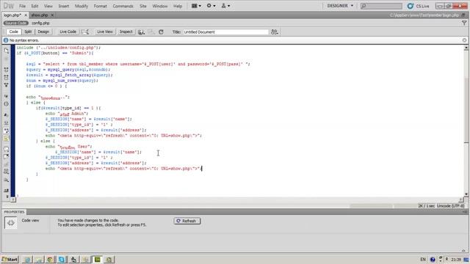Open Preview/Debug in Browser dropdown
The image size is (470, 264).
click(x=141, y=32)
